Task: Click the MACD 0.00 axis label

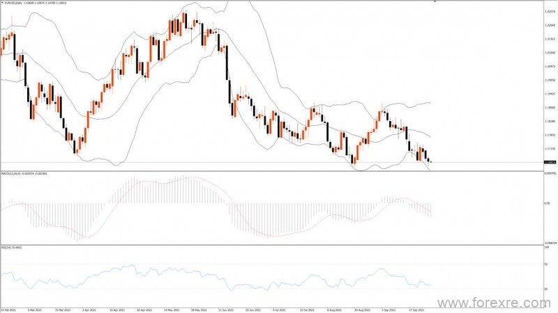Action: click(x=547, y=203)
